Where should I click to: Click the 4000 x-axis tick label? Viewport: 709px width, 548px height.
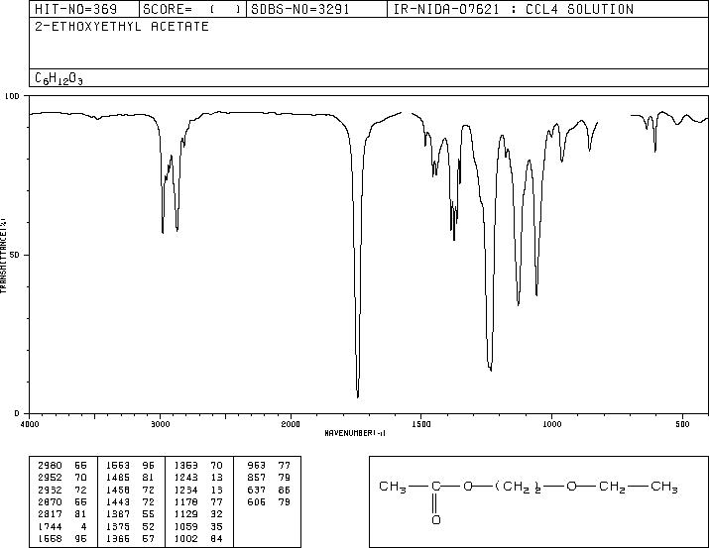pos(30,424)
